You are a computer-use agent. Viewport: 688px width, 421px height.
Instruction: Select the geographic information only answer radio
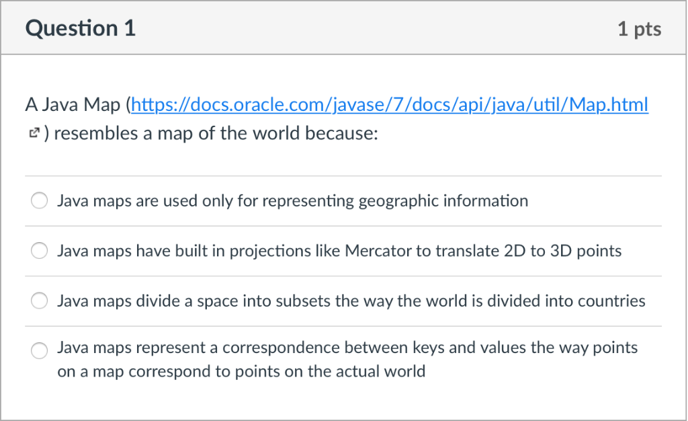coord(39,200)
